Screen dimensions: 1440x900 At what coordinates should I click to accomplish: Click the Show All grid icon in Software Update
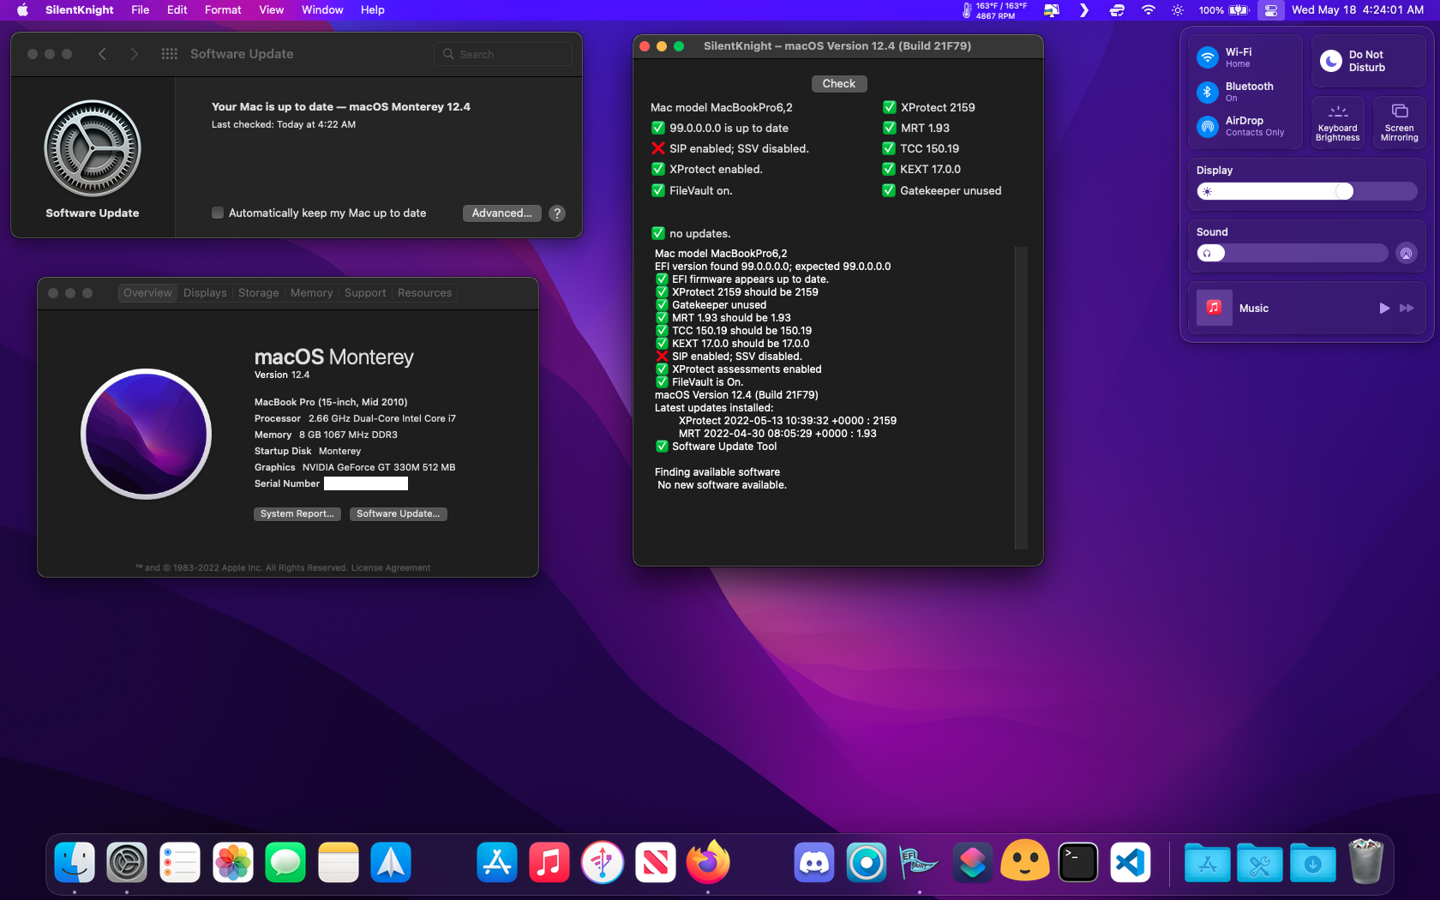[x=170, y=54]
